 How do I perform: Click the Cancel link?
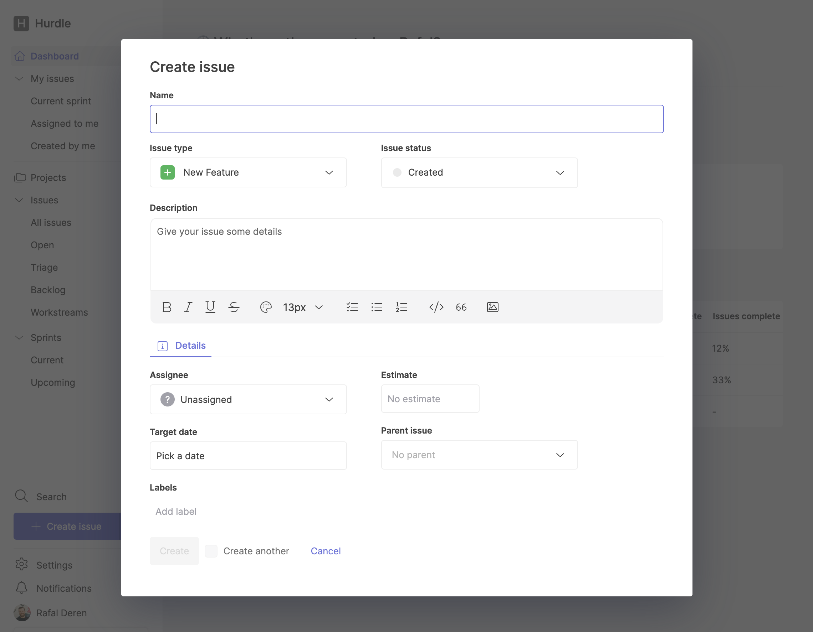pyautogui.click(x=325, y=551)
